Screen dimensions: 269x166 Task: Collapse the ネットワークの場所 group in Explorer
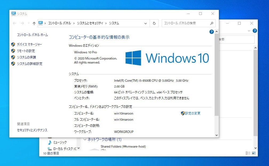[85, 139]
